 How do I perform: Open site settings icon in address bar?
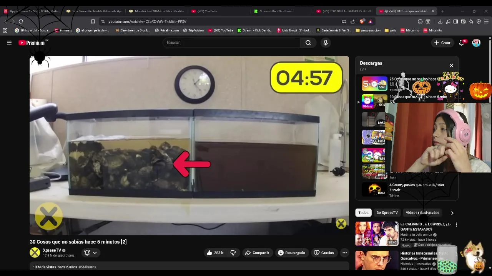coord(103,21)
